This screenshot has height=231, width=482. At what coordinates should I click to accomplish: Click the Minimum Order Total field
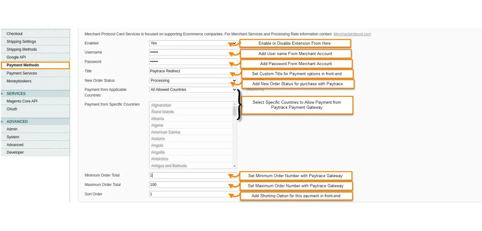click(188, 175)
